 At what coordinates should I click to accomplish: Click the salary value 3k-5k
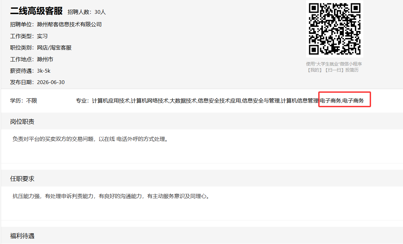pyautogui.click(x=44, y=71)
